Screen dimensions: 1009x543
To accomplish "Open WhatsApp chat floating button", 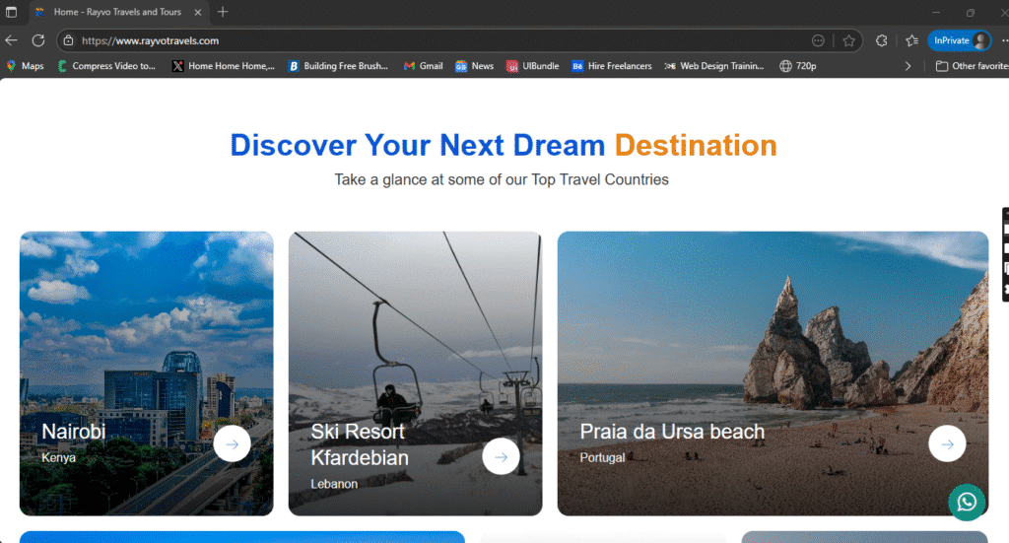I will 967,502.
